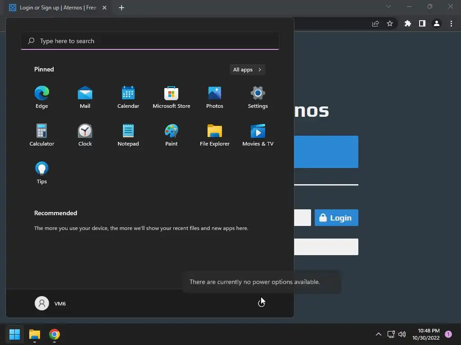
Task: Launch the Clock app
Action: [85, 135]
